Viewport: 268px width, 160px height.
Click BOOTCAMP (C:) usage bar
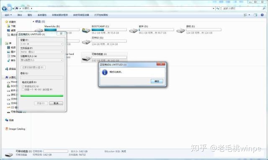109,30
